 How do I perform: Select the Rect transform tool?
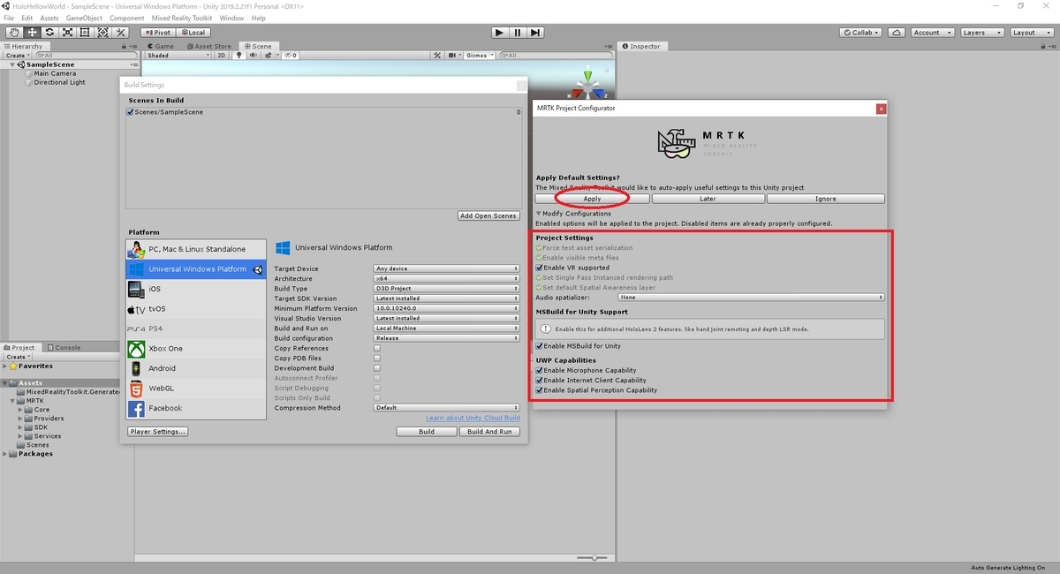pos(85,33)
